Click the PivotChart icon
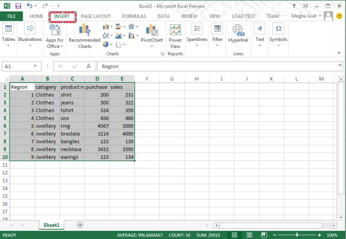Viewport: 346px width, 239px height. point(152,30)
